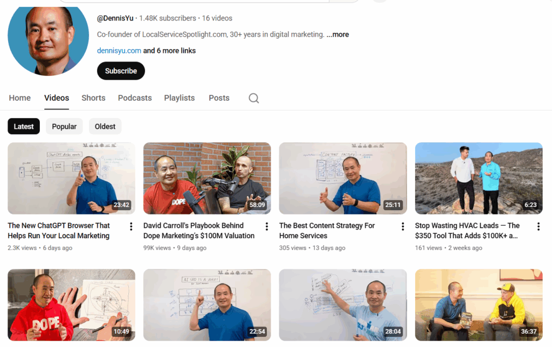Image resolution: width=552 pixels, height=347 pixels.
Task: Open the Playlists tab
Action: (180, 98)
